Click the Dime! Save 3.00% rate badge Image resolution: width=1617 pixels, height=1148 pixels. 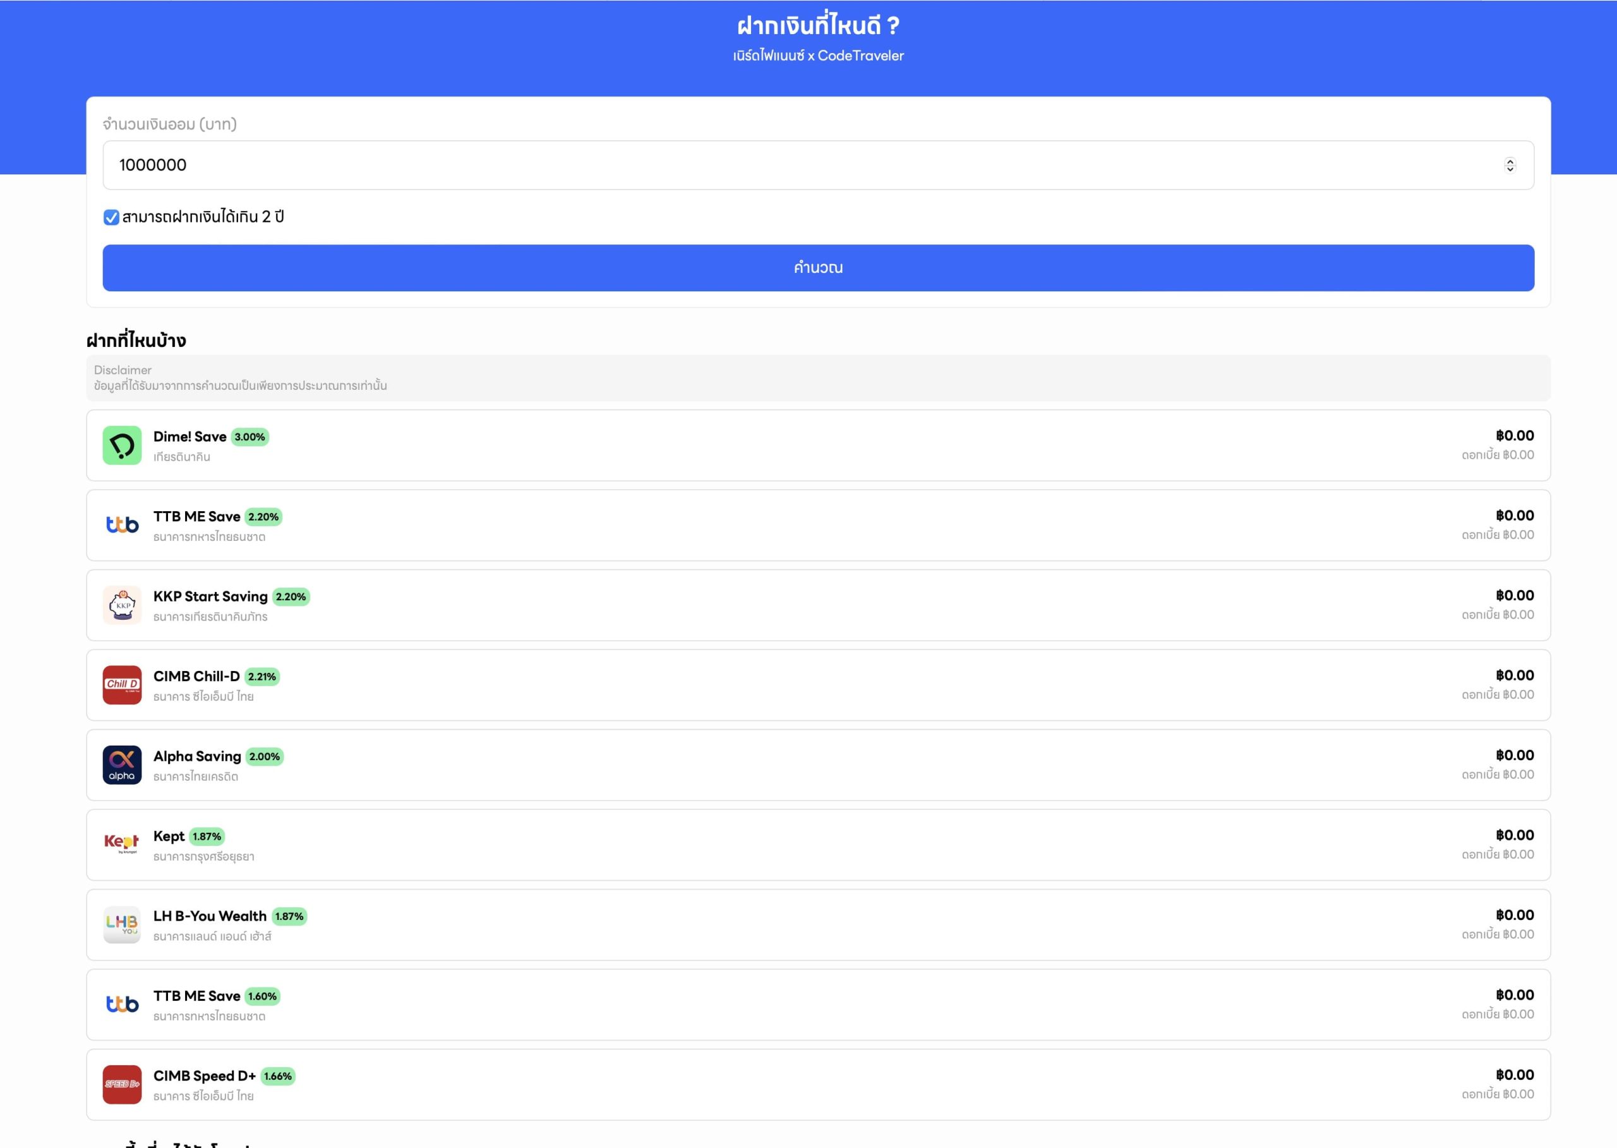coord(249,437)
